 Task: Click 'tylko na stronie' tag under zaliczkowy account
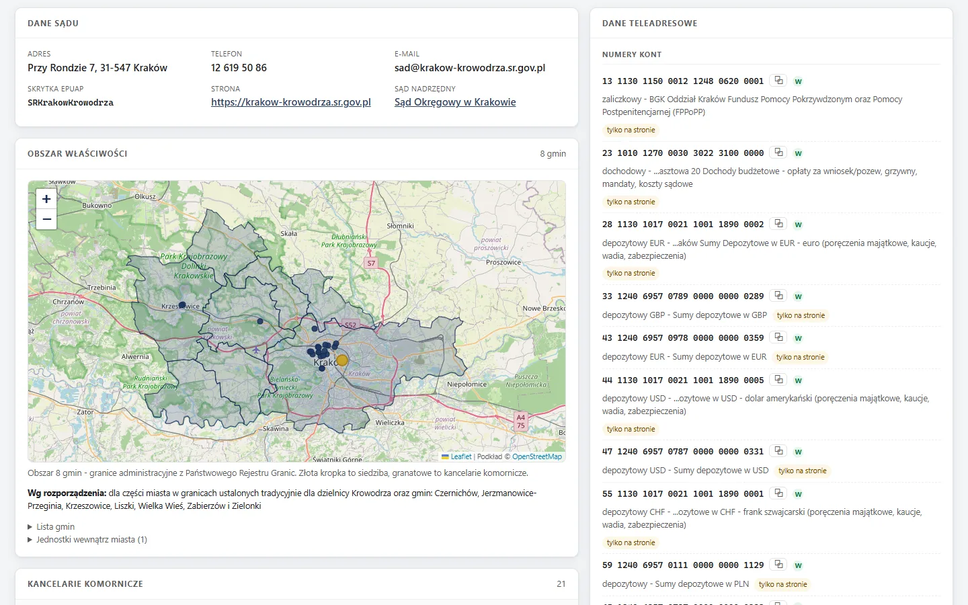(x=631, y=130)
